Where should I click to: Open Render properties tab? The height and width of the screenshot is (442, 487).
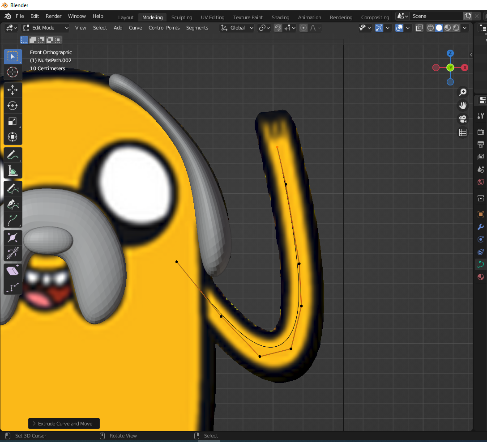pyautogui.click(x=481, y=132)
